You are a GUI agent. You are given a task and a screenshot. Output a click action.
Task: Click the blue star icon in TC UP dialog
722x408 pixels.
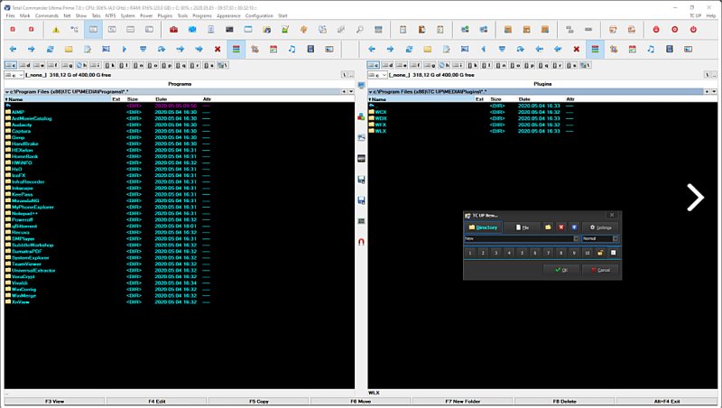pos(574,227)
